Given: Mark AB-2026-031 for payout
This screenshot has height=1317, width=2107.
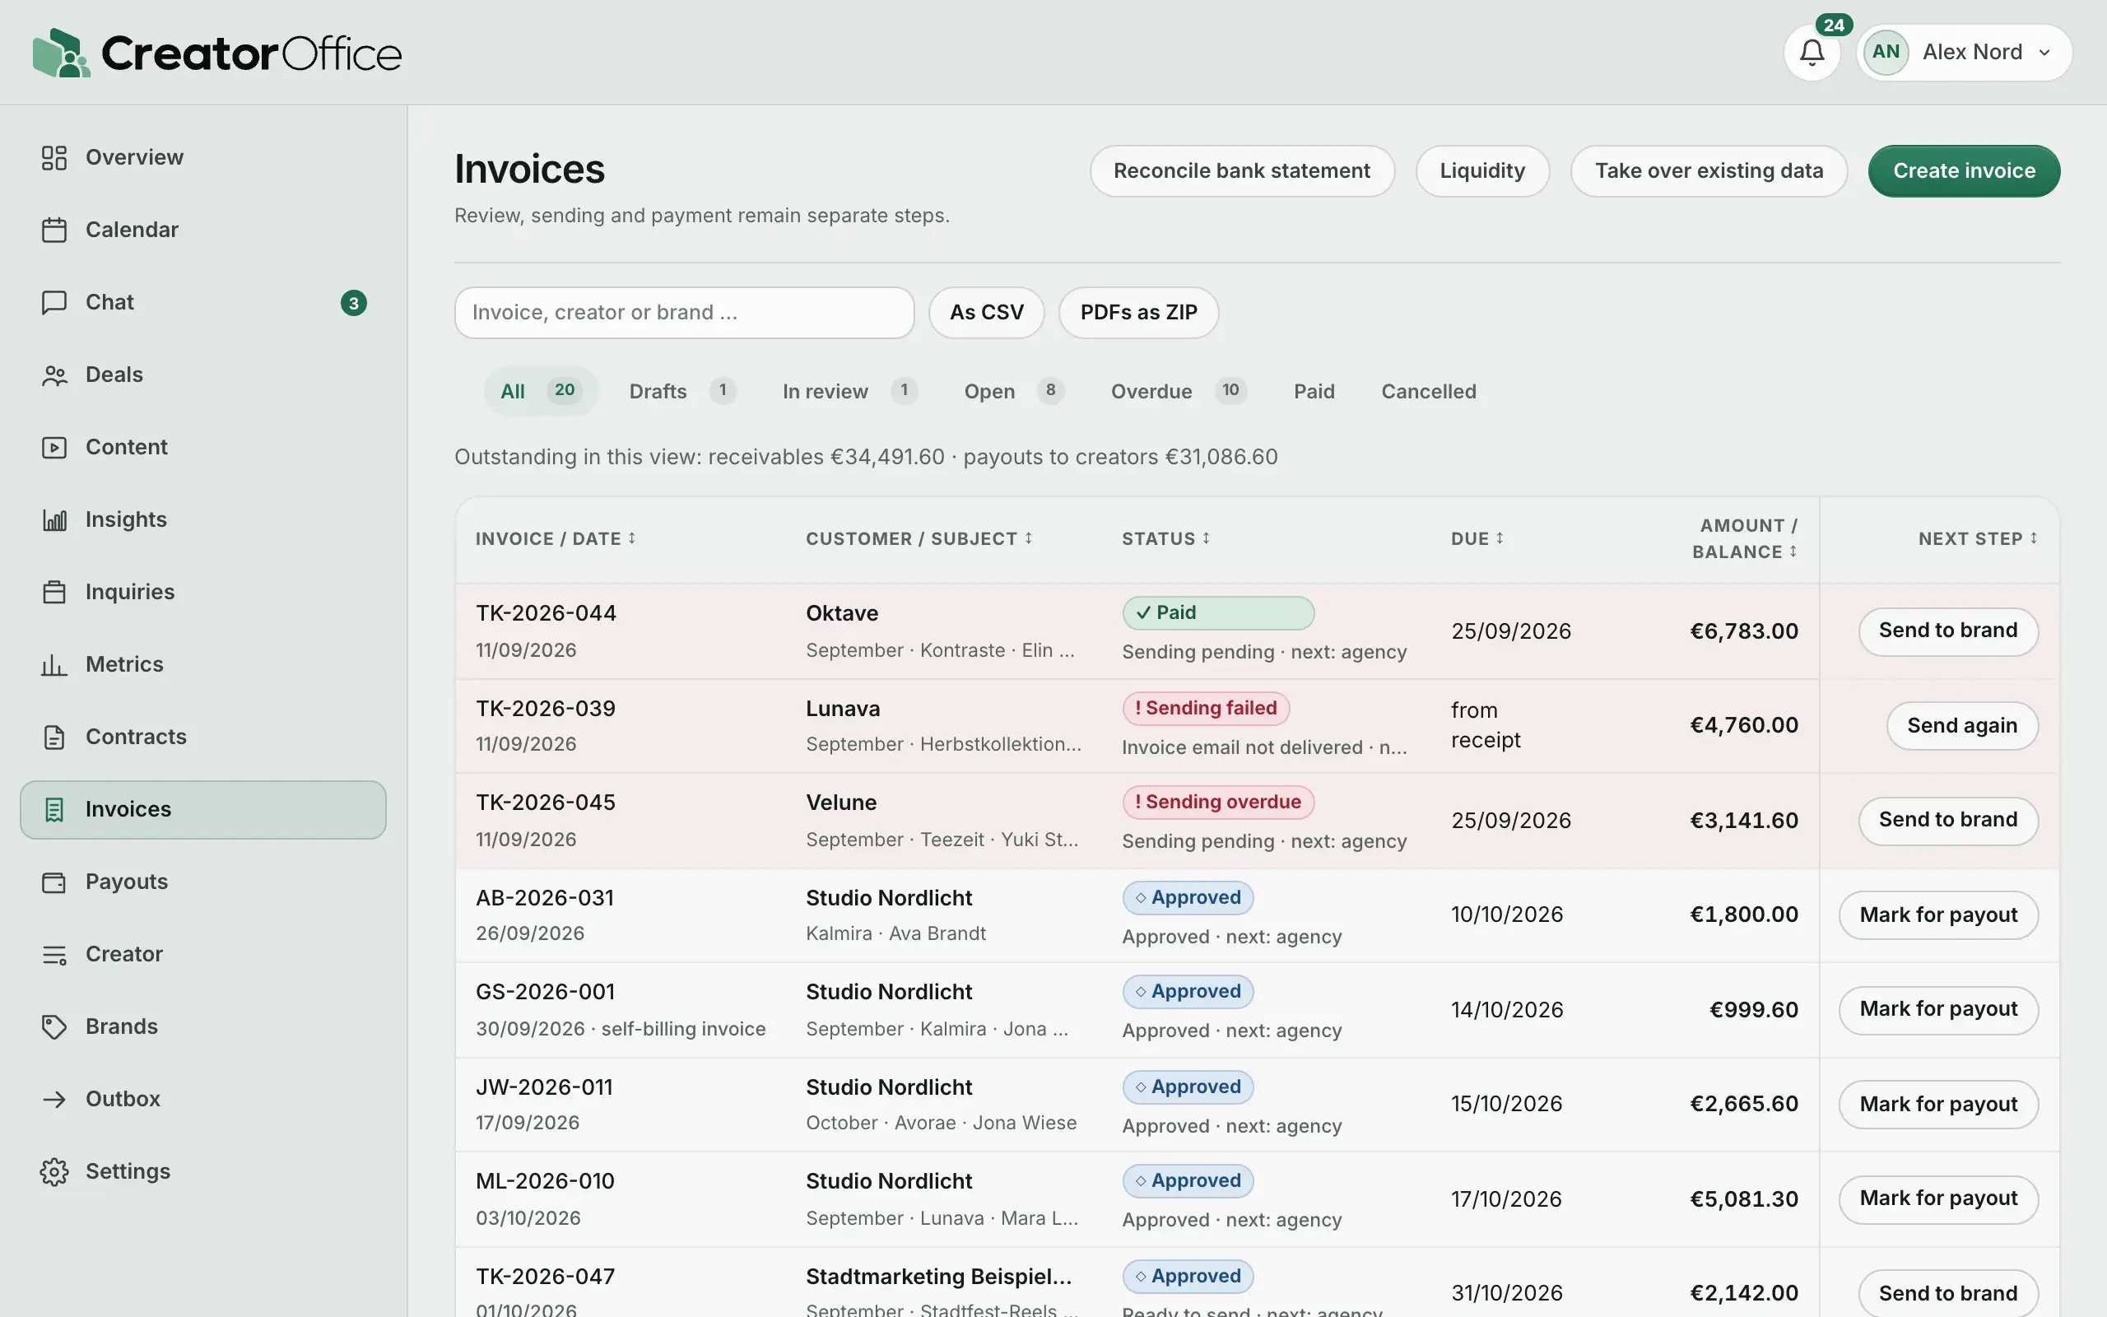Looking at the screenshot, I should tap(1938, 914).
